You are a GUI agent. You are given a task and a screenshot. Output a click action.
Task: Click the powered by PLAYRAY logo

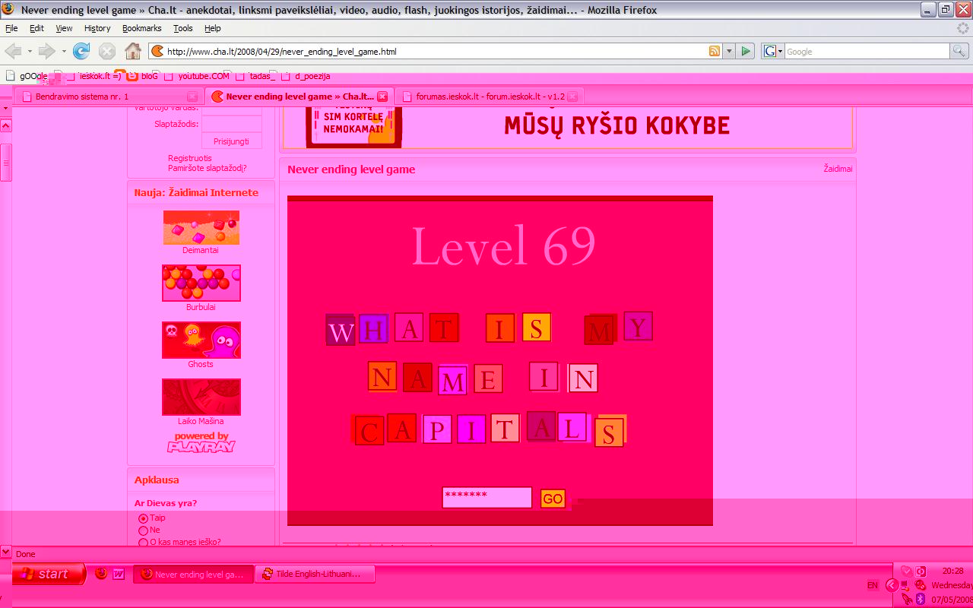[x=201, y=442]
